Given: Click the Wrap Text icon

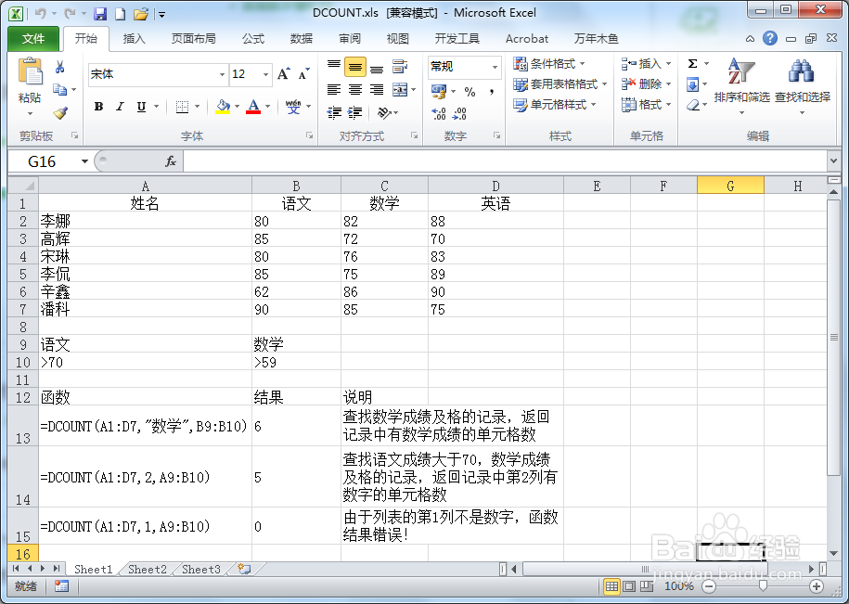Looking at the screenshot, I should click(x=400, y=67).
